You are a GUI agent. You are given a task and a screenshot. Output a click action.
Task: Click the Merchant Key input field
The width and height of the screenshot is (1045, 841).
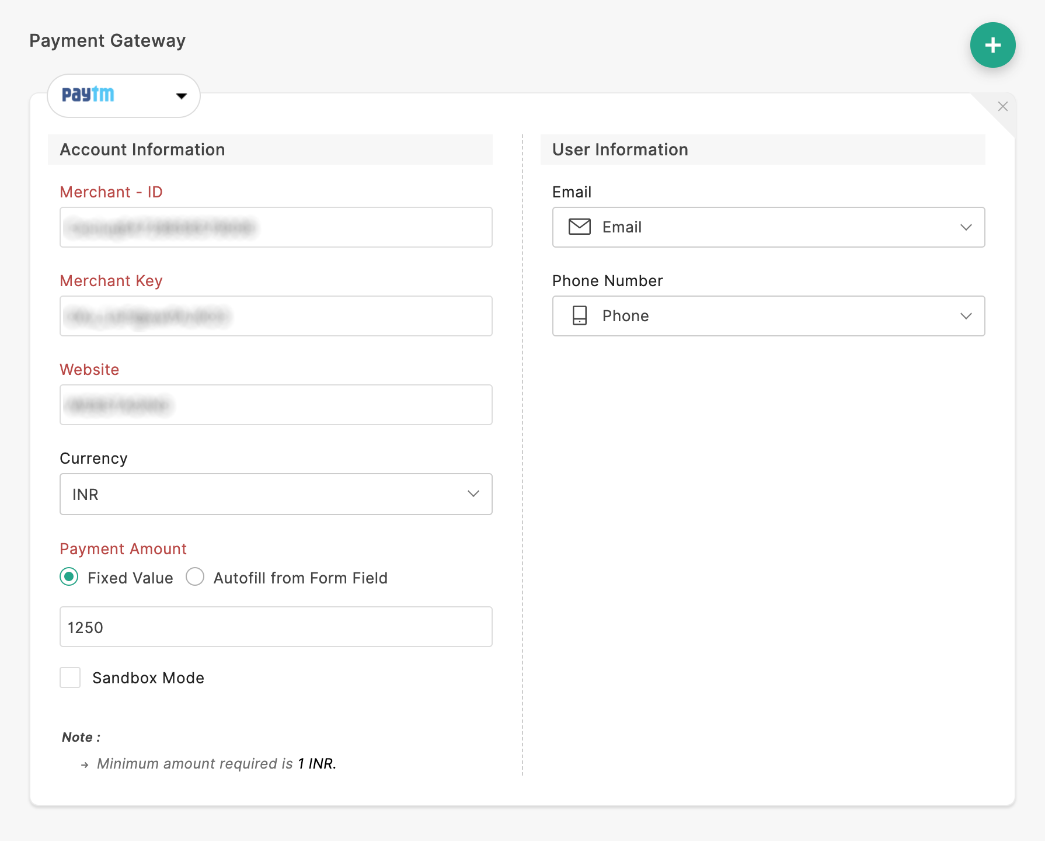coord(276,316)
